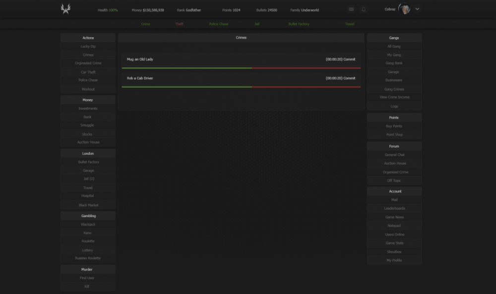Visit the Black Market in London
Viewport: 496px width, 294px height.
88,205
